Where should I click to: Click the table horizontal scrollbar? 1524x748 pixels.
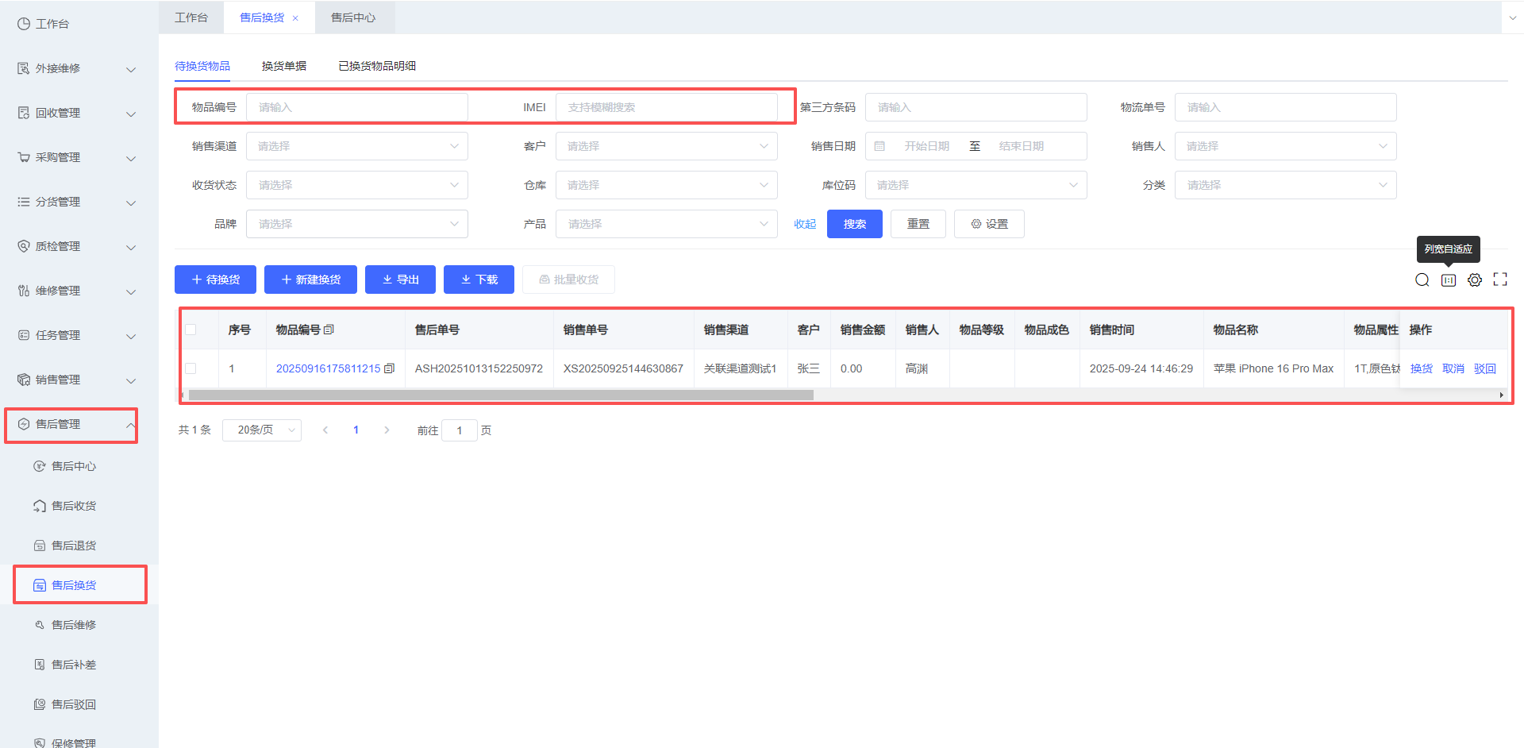pyautogui.click(x=500, y=395)
